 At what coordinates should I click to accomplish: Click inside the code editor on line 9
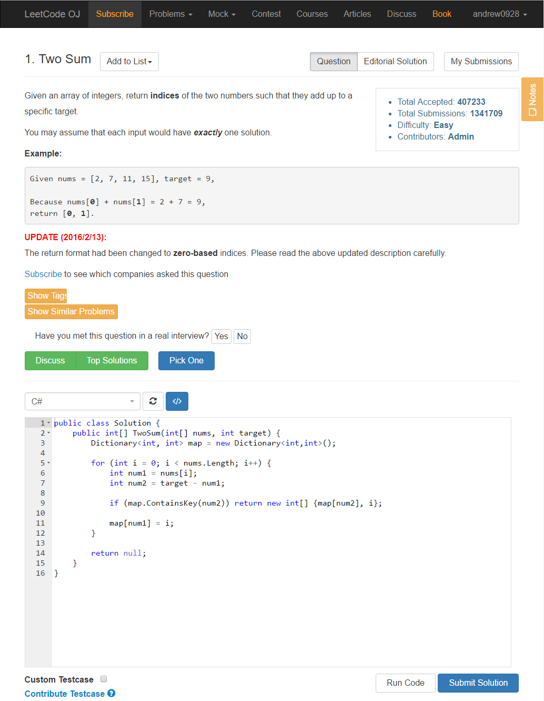pos(263,503)
